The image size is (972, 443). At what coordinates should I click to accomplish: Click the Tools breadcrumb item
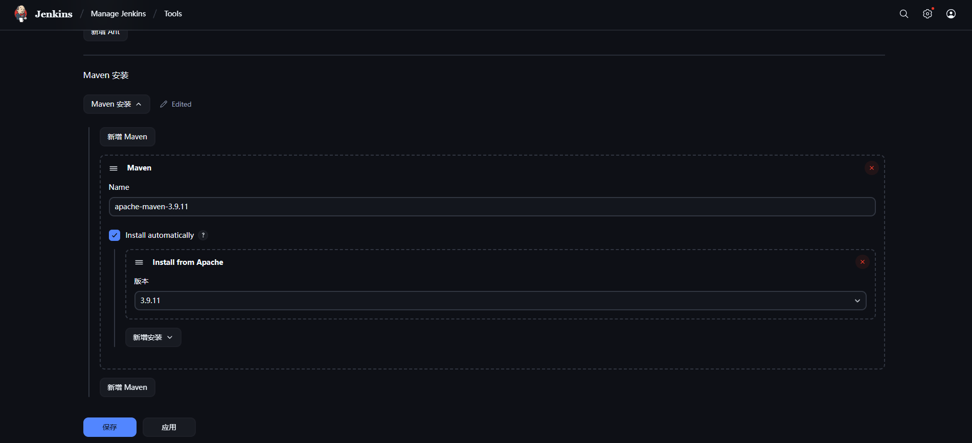[x=173, y=14]
